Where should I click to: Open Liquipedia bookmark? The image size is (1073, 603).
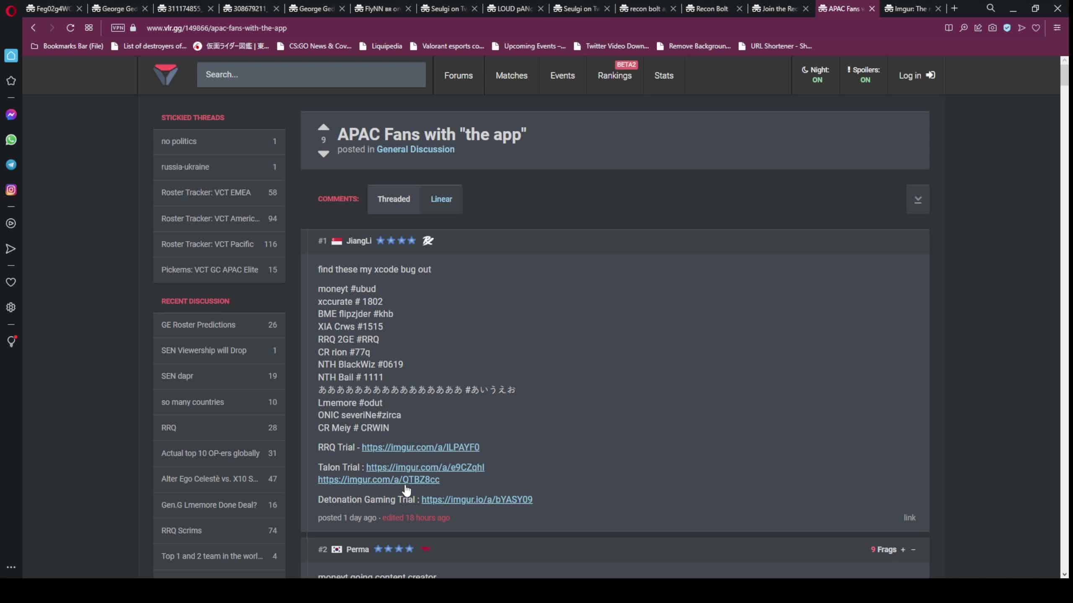[x=381, y=46]
